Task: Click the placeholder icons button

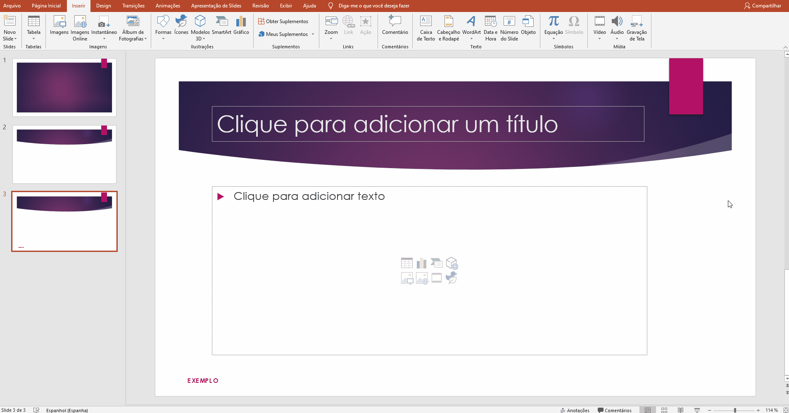Action: point(452,278)
